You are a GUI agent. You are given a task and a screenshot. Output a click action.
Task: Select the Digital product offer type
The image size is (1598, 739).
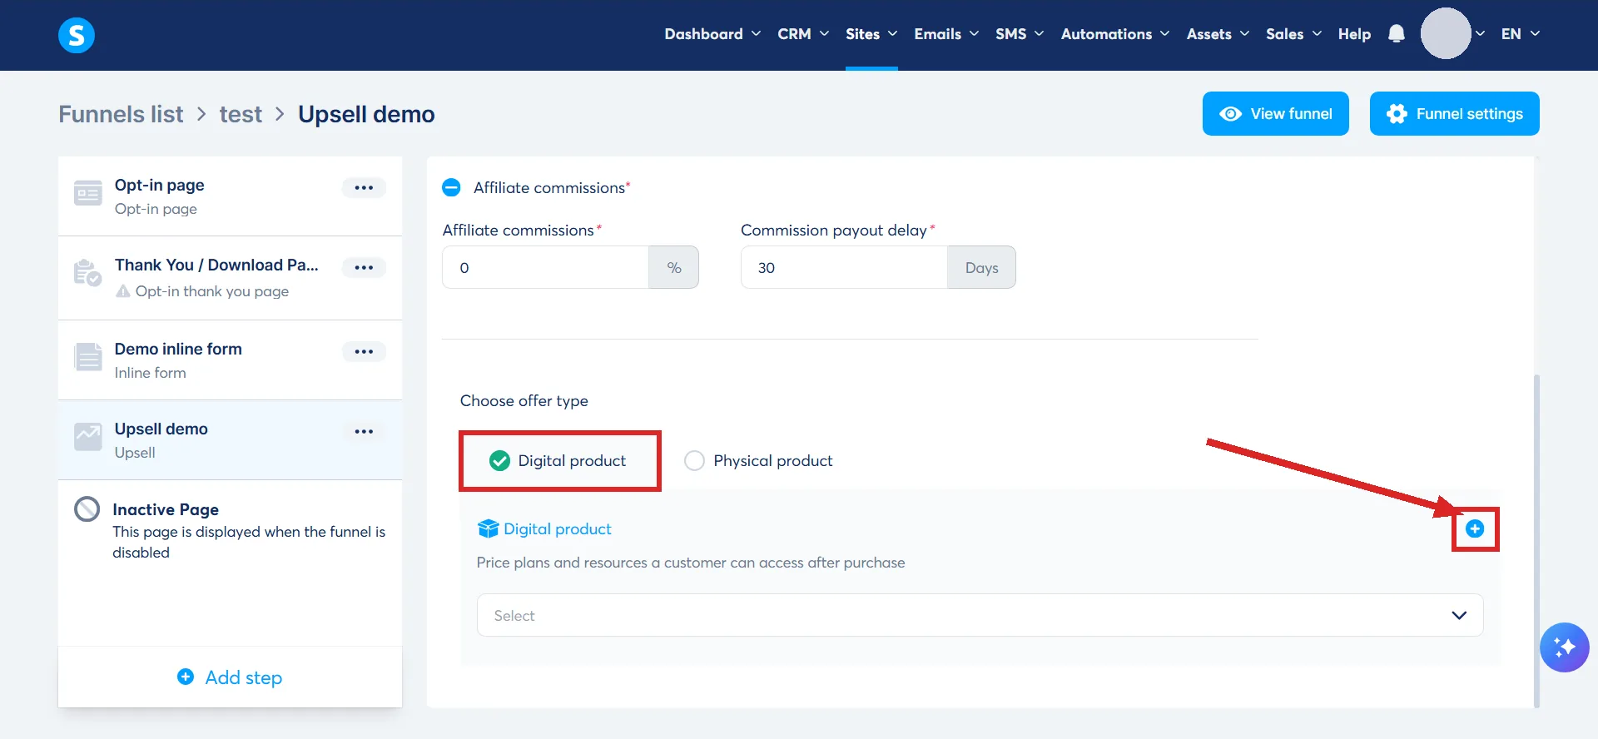(x=558, y=460)
